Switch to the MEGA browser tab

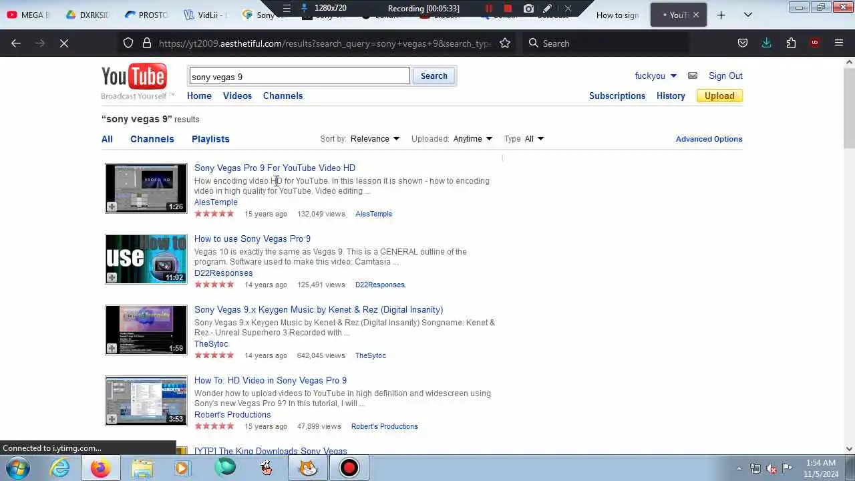tap(29, 15)
